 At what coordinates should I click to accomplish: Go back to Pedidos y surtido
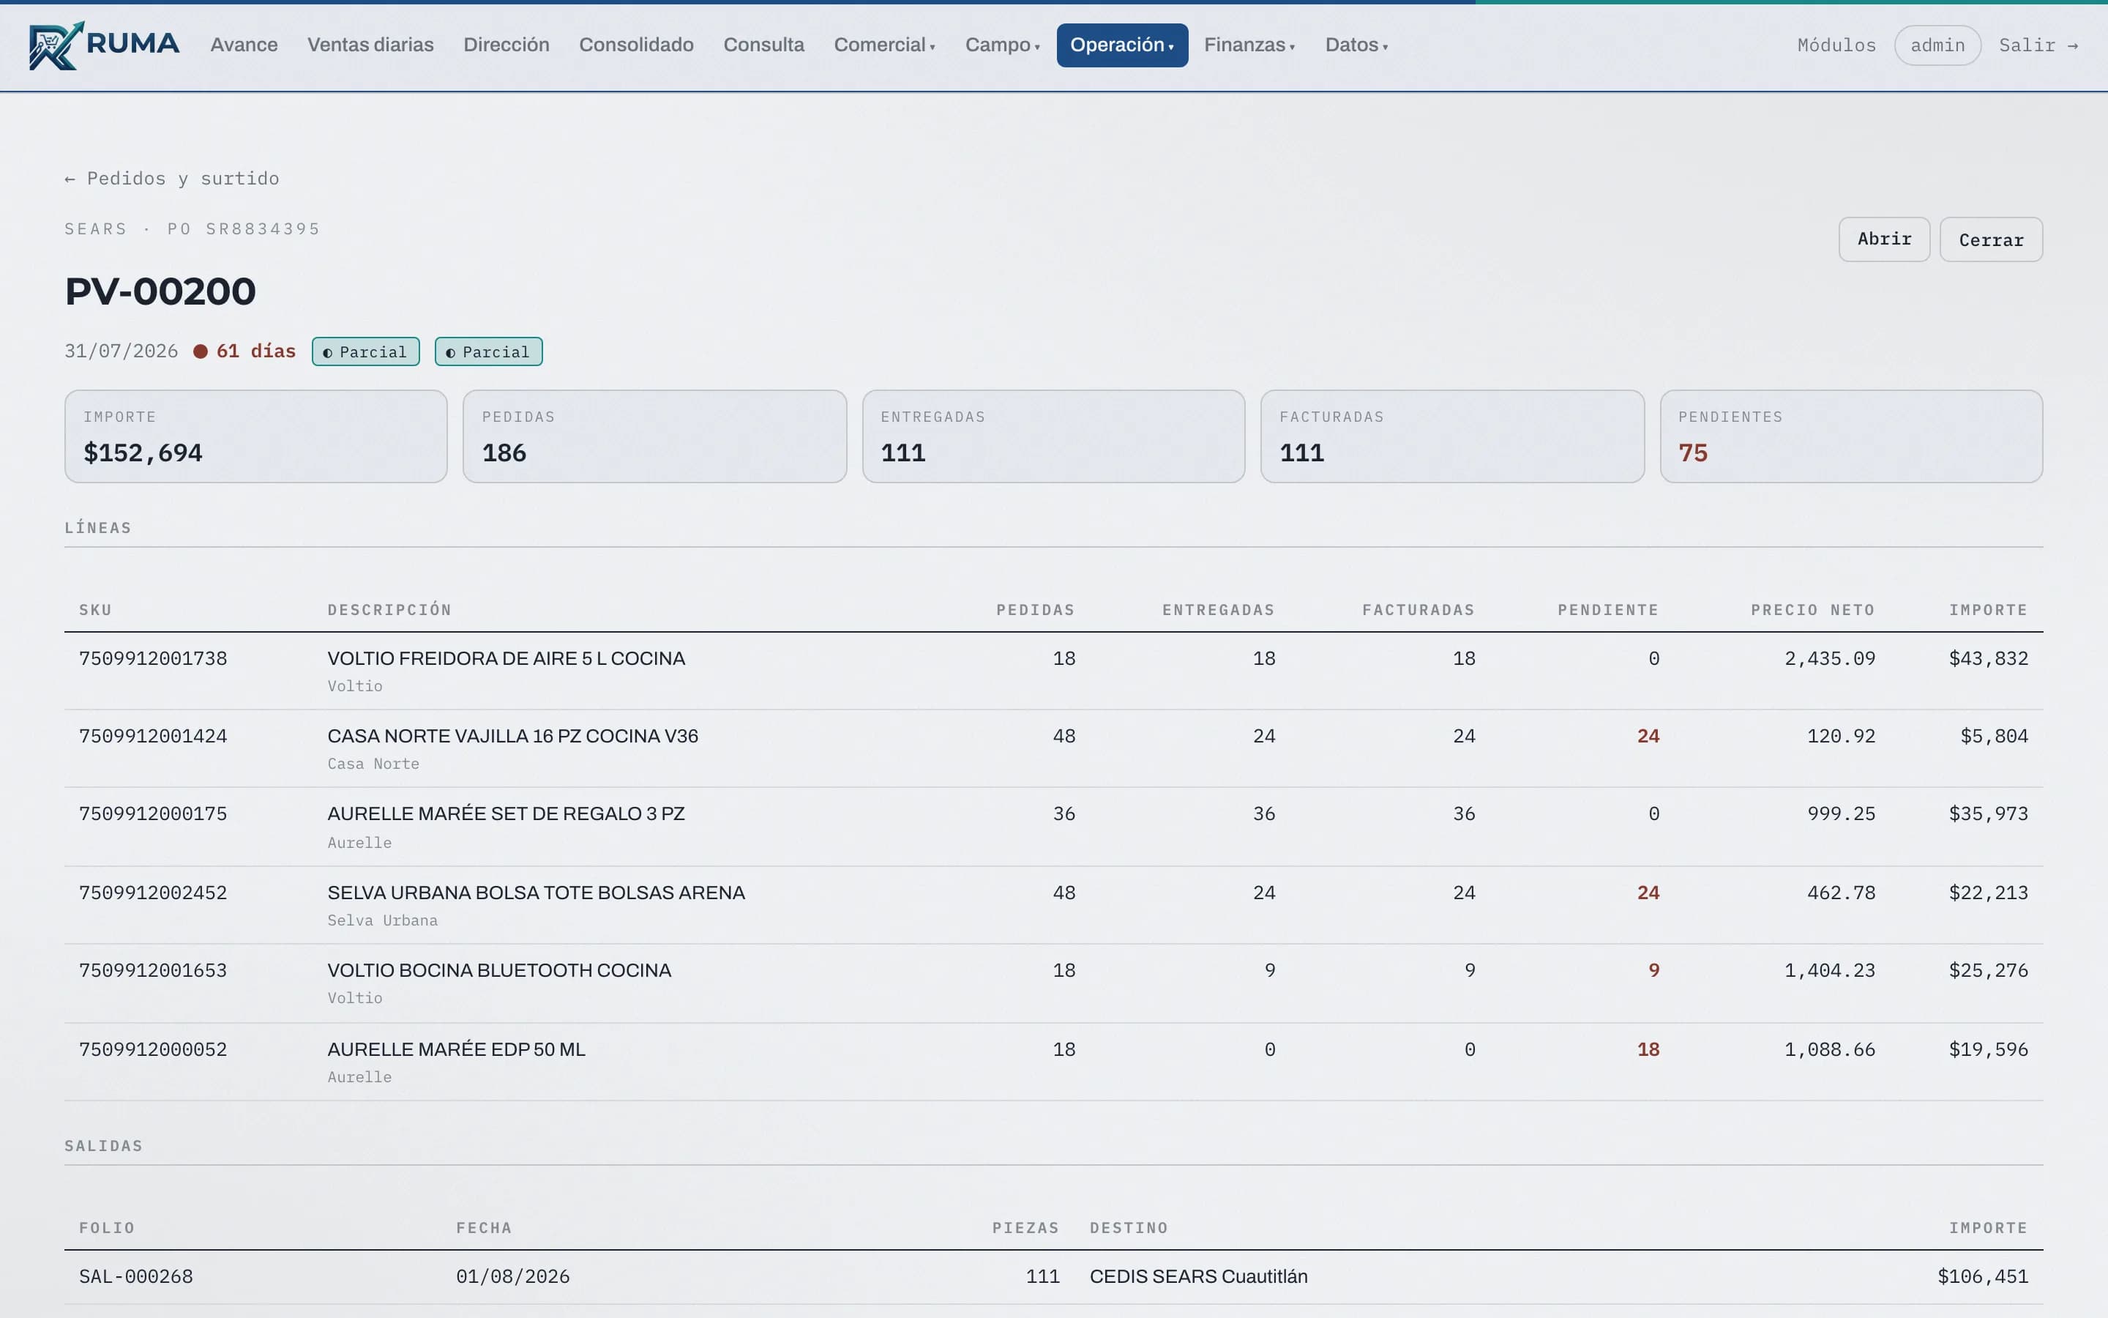click(x=171, y=179)
